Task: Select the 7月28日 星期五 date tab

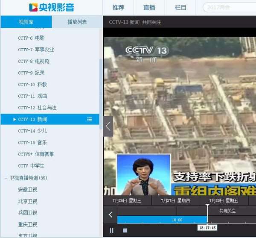Action: (x=224, y=200)
